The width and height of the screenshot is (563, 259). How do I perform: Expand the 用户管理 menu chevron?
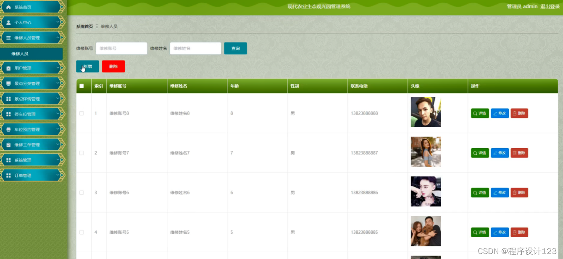tap(58, 68)
